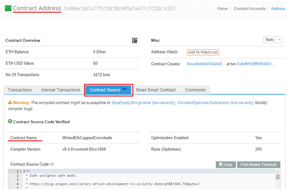
Task: Select the Contract Source tab
Action: [x=108, y=90]
